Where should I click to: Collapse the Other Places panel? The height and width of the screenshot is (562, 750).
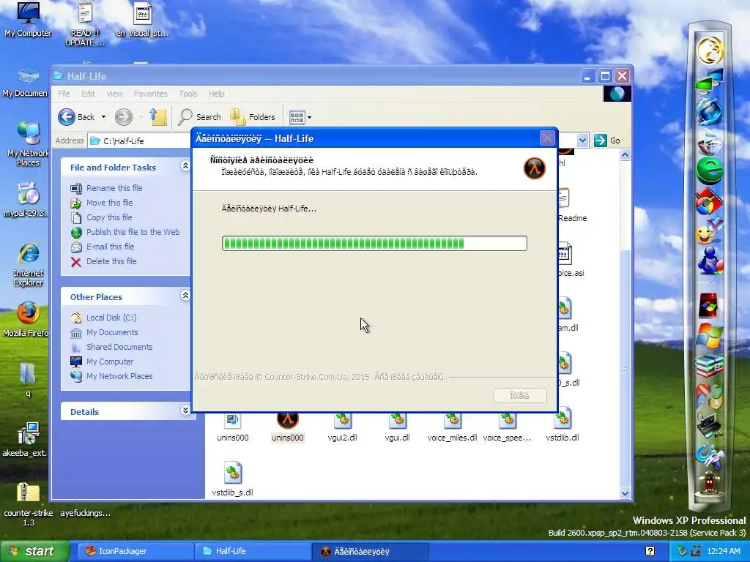coord(185,296)
